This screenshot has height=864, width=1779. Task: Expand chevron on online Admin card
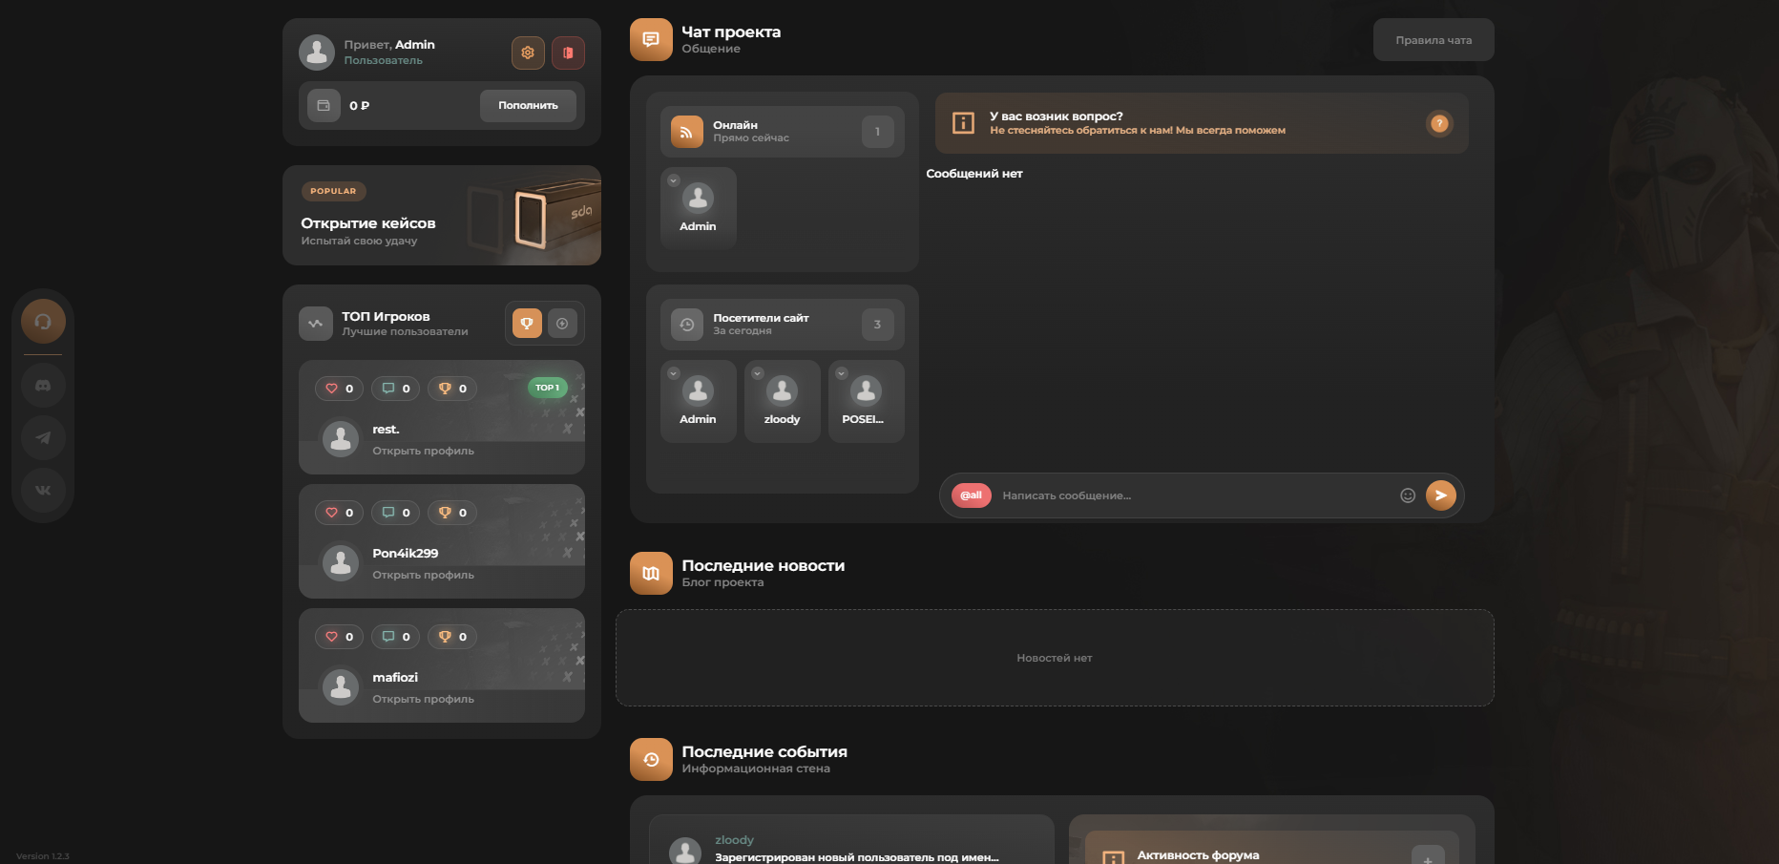pyautogui.click(x=673, y=180)
